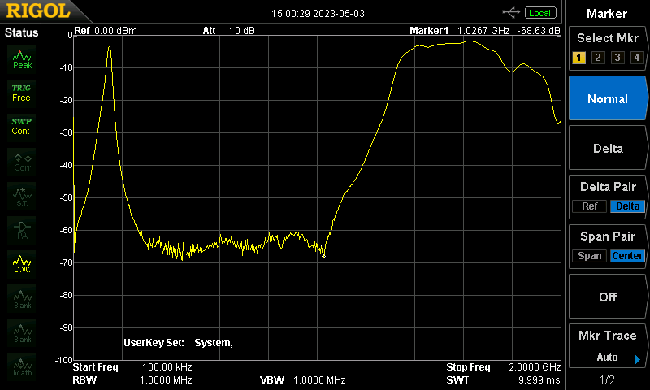
Task: Select marker 4 in Select Mkr
Action: coord(636,57)
